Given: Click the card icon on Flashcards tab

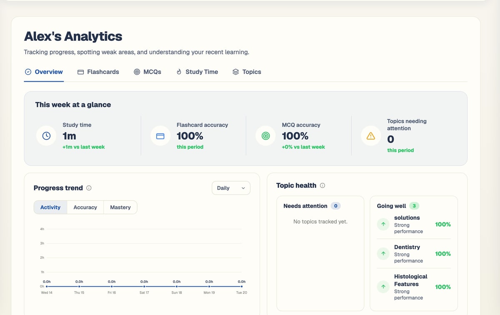Looking at the screenshot, I should [80, 72].
